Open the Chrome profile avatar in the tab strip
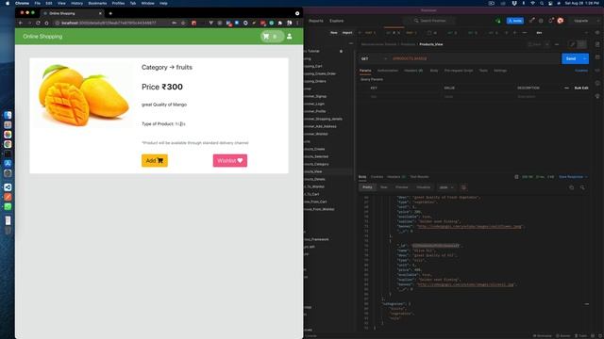 click(x=297, y=13)
